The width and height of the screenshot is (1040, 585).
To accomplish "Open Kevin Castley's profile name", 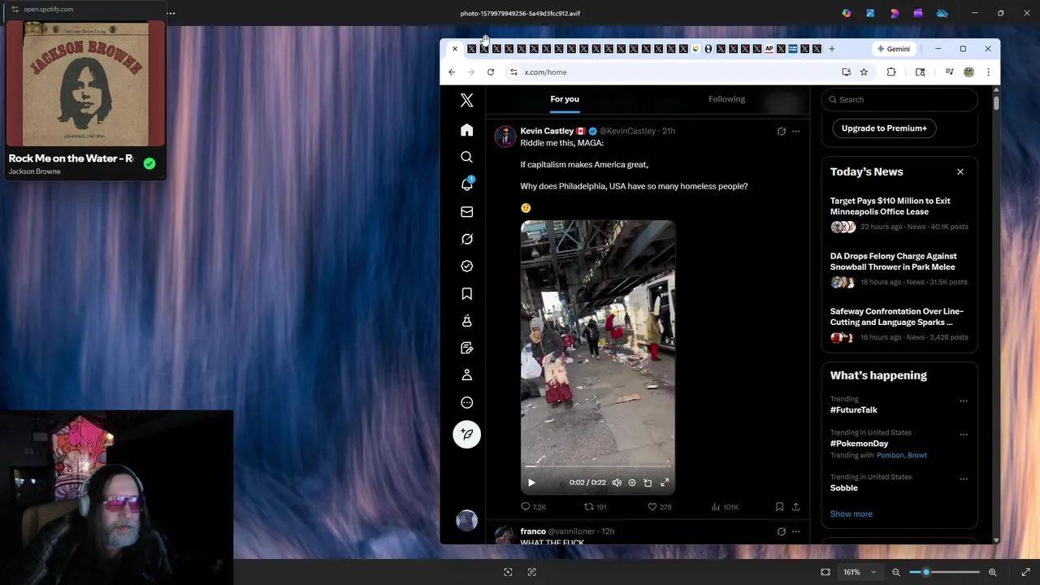I will coord(547,131).
